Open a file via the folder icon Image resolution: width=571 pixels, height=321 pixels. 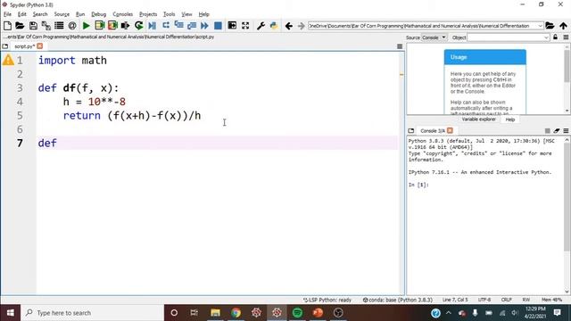(x=20, y=26)
